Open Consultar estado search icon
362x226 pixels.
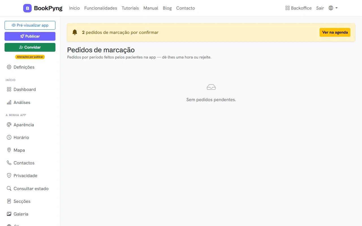click(x=9, y=188)
